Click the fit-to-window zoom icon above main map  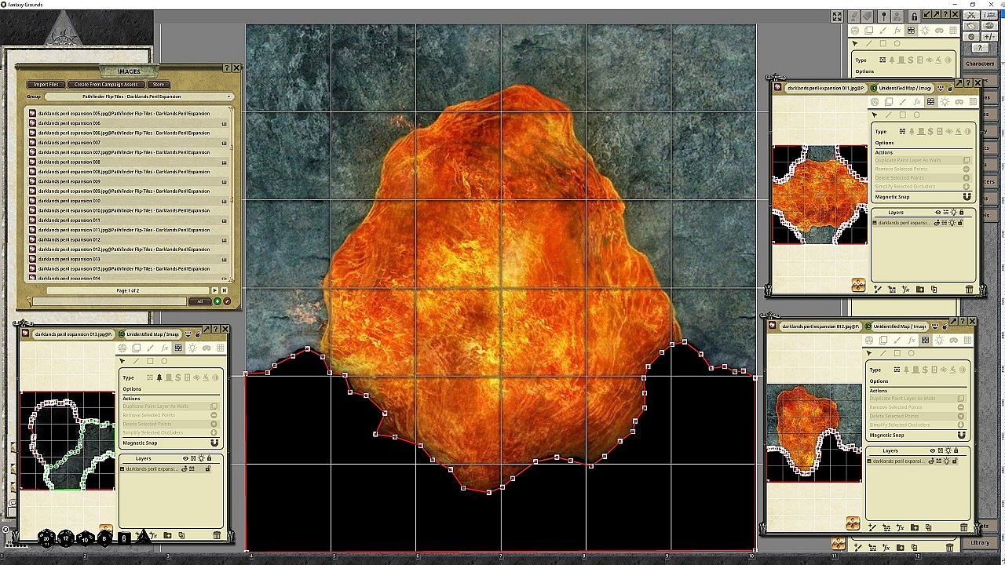837,16
